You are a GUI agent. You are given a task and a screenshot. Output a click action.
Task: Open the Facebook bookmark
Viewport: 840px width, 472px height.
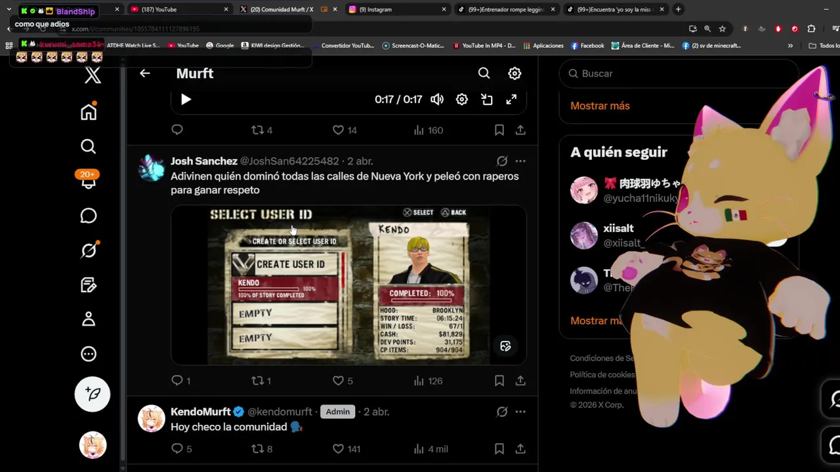click(x=587, y=46)
